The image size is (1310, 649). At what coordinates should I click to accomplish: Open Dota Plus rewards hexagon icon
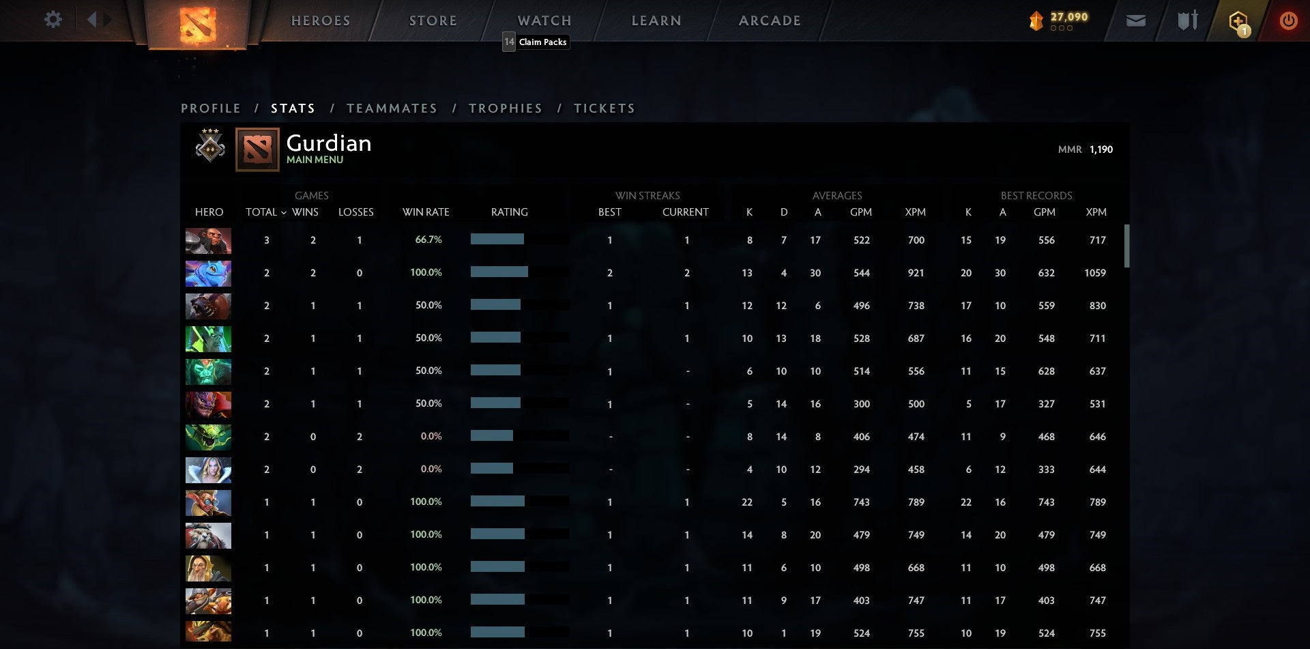tap(1239, 21)
